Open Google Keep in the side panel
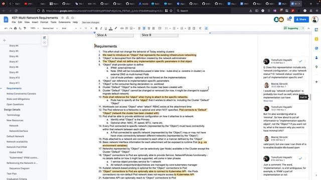321x180 pixels. click(x=316, y=39)
